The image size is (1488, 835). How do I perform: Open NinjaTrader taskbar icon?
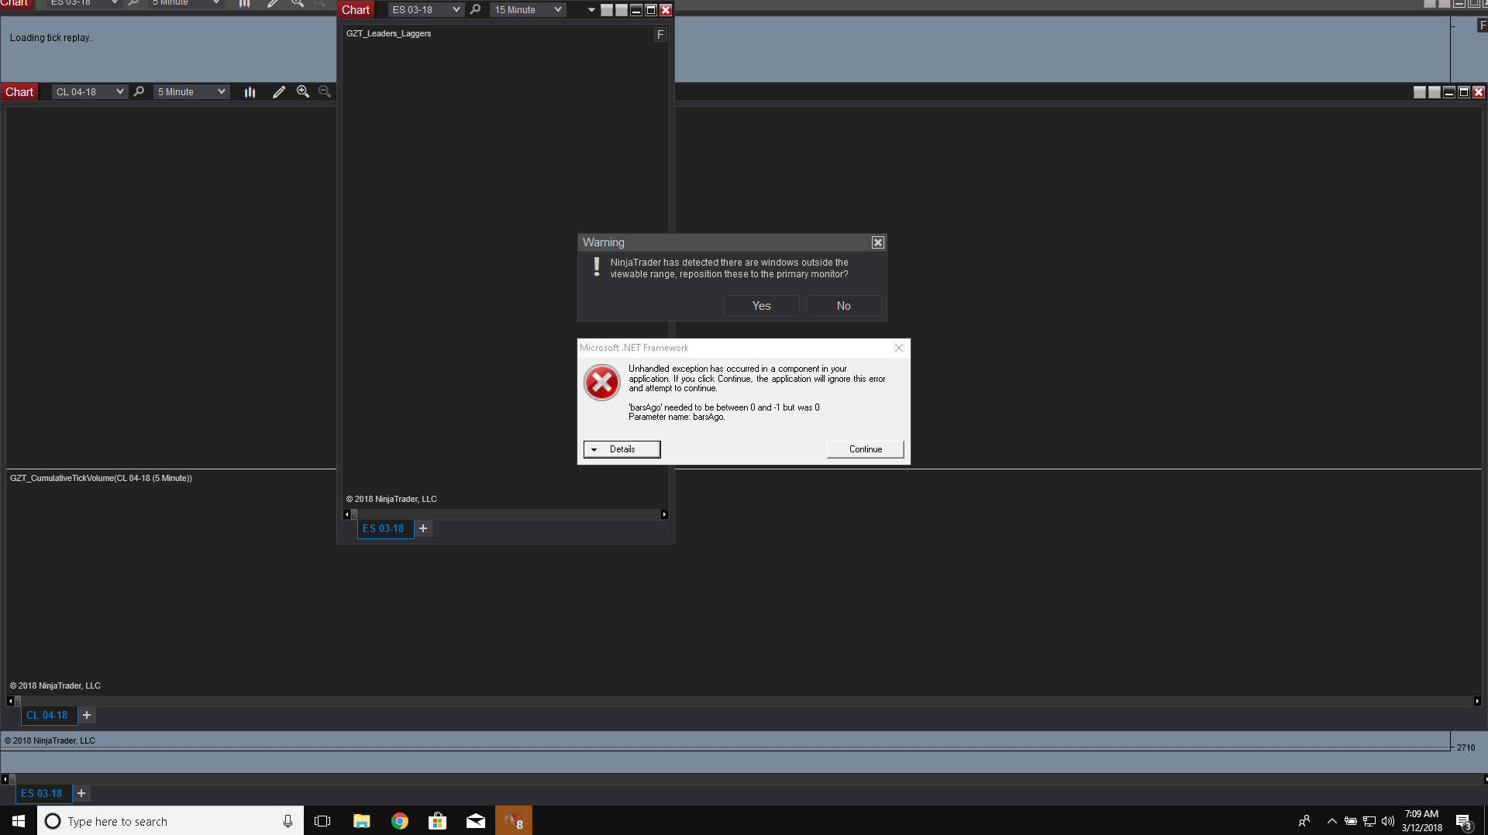514,821
